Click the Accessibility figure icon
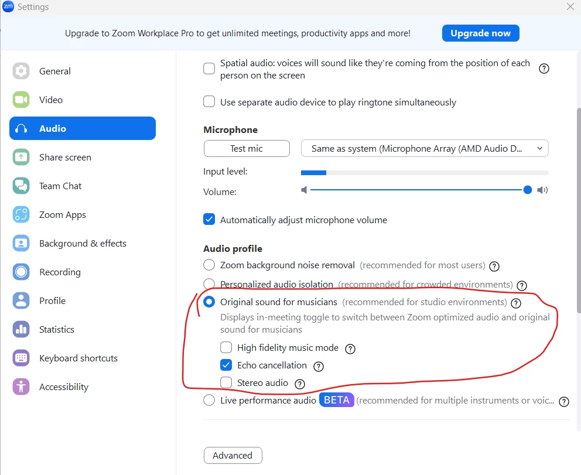The height and width of the screenshot is (475, 581). (21, 387)
